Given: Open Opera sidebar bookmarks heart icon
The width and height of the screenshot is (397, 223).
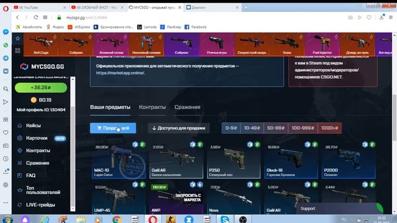Looking at the screenshot, I should pos(6,133).
